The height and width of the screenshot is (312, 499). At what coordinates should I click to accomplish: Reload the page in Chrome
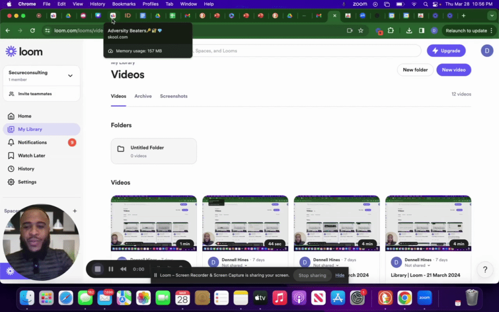[x=33, y=31]
